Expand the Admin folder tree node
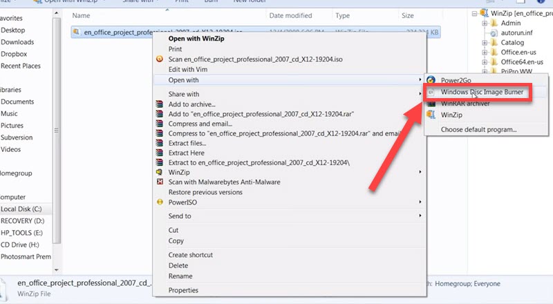The height and width of the screenshot is (304, 553). pyautogui.click(x=485, y=23)
